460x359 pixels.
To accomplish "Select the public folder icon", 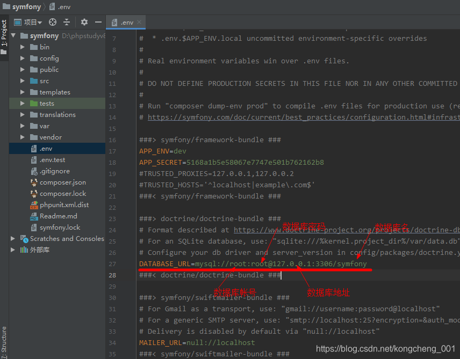I will 34,69.
